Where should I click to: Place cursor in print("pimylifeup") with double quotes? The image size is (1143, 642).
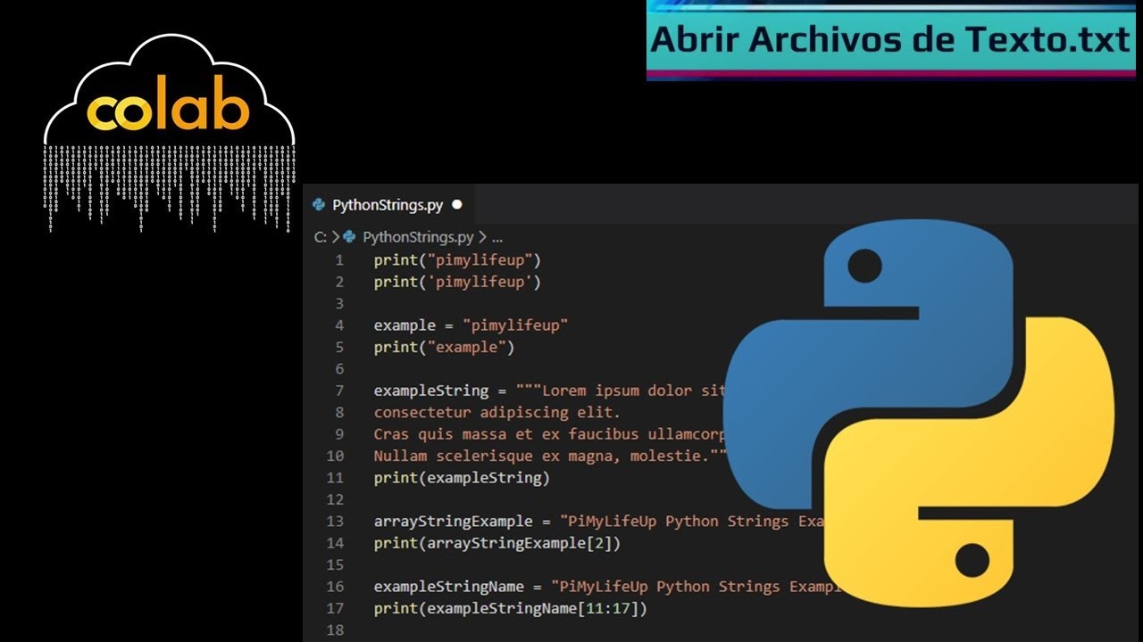[457, 260]
